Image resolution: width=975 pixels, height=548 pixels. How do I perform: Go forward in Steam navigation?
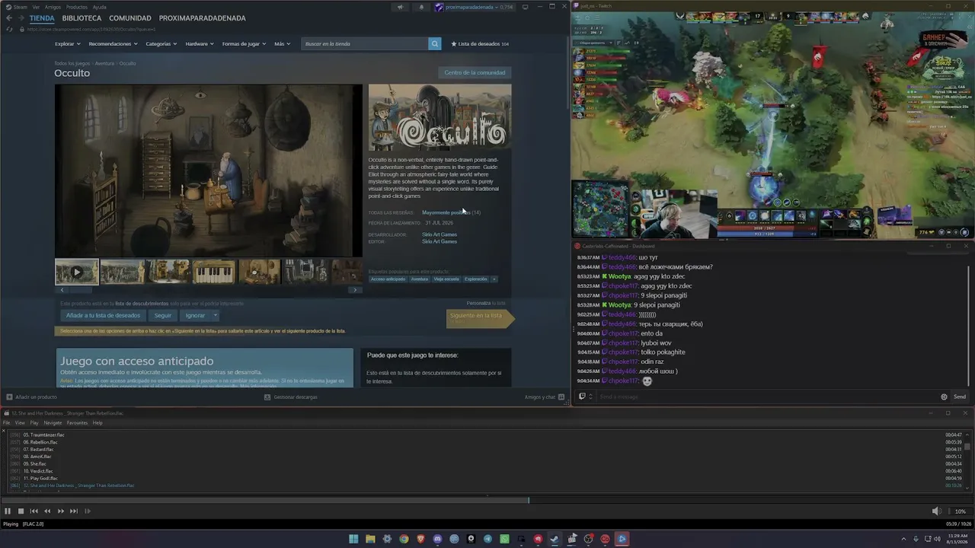21,18
